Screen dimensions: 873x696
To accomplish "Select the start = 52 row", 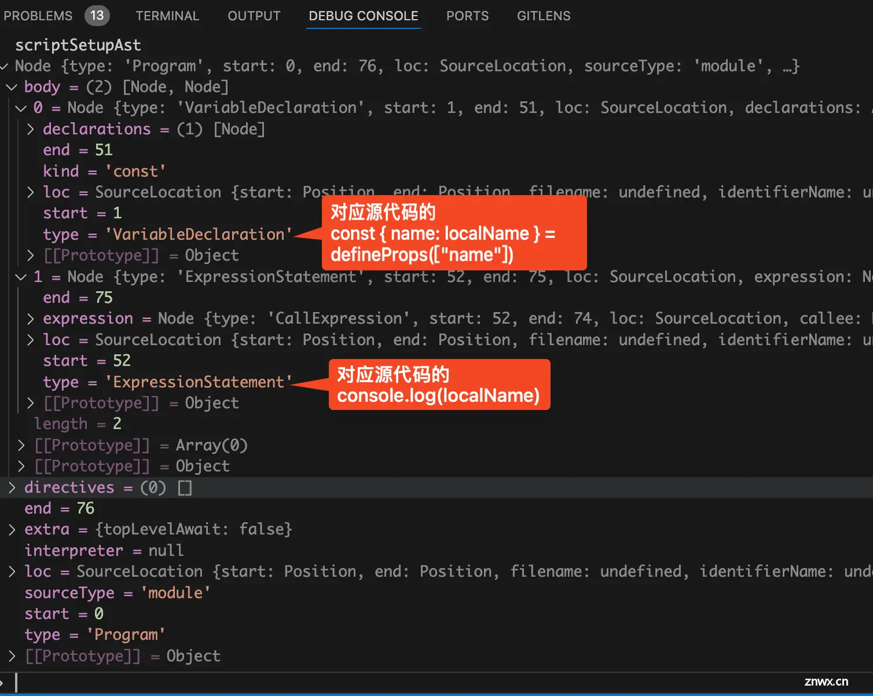I will click(x=87, y=361).
